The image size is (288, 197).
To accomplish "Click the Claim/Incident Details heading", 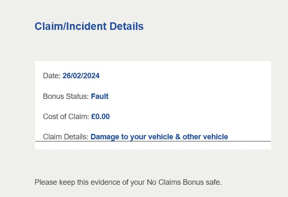I will click(89, 27).
